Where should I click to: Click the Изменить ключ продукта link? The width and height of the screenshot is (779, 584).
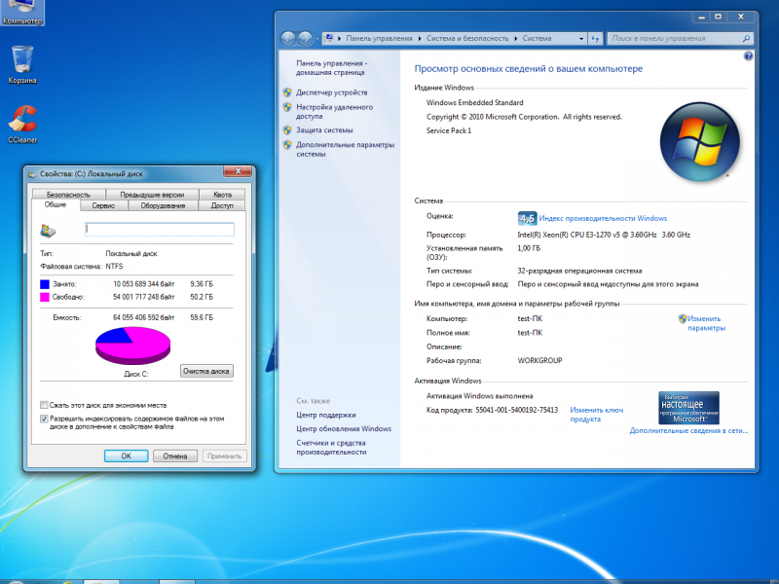pyautogui.click(x=596, y=415)
